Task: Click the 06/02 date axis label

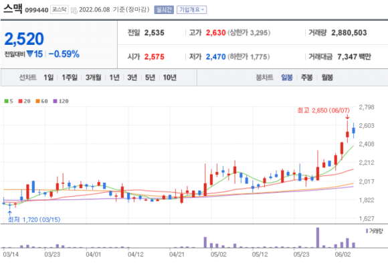Action: pyautogui.click(x=343, y=254)
